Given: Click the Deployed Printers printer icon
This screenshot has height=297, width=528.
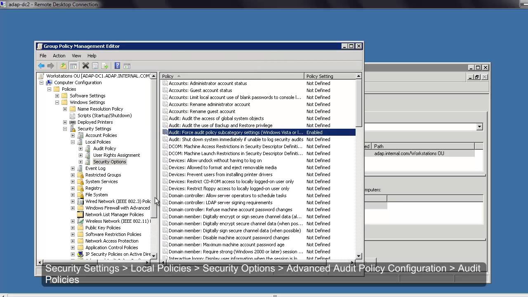Looking at the screenshot, I should (73, 122).
